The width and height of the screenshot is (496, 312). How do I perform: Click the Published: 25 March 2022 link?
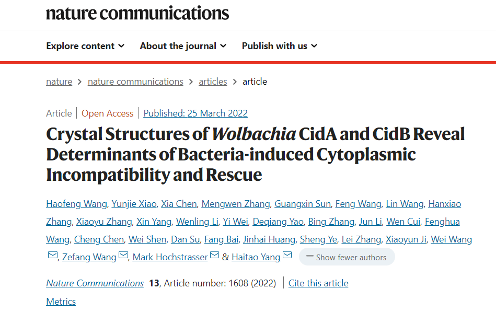pyautogui.click(x=195, y=113)
